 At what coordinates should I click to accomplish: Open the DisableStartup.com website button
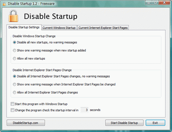click(26, 123)
